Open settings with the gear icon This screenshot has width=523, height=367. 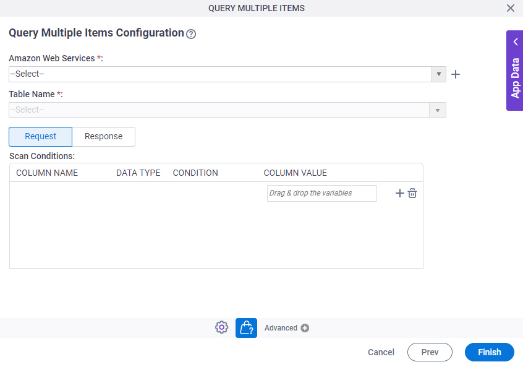coord(221,327)
